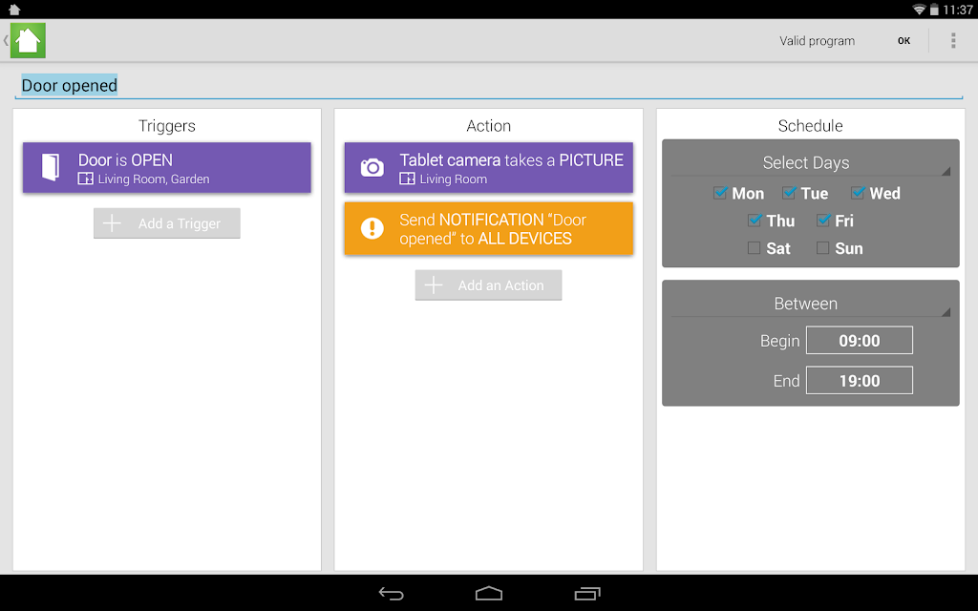Screen dimensions: 978x611
Task: Click the exclamation icon on the notification action
Action: [x=372, y=228]
